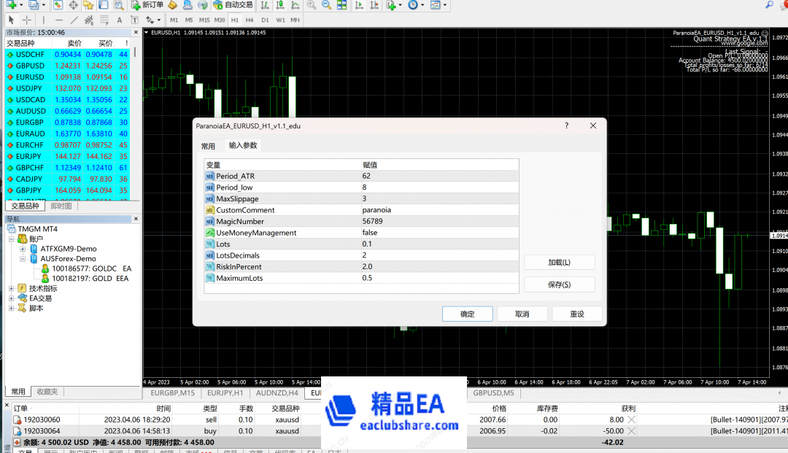Image resolution: width=788 pixels, height=453 pixels.
Task: Switch chart timeframe to D1
Action: click(x=264, y=20)
